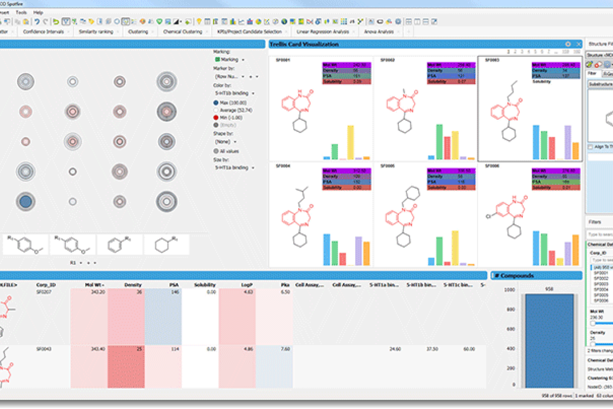Click the Redo arrow in the toolbar
Viewport: 613px width, 409px height.
(x=46, y=22)
